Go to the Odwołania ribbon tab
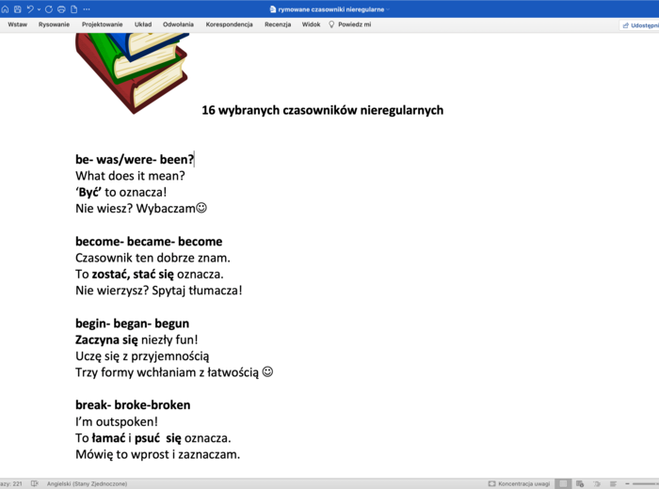The width and height of the screenshot is (659, 489). click(178, 24)
